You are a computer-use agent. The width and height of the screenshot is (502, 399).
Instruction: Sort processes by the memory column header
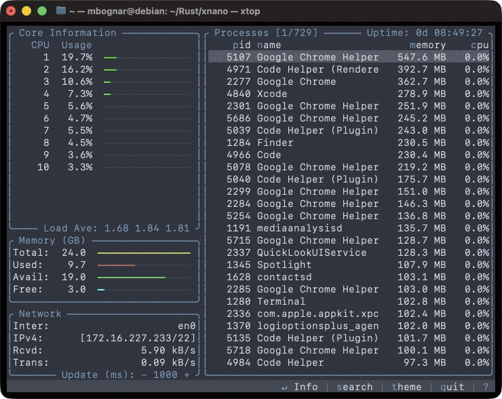coord(428,45)
